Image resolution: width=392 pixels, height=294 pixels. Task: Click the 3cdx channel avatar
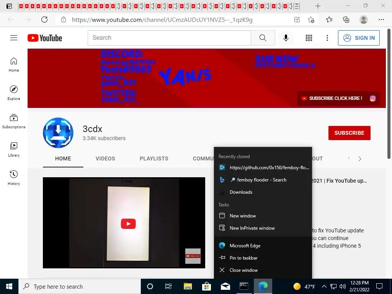coord(58,133)
